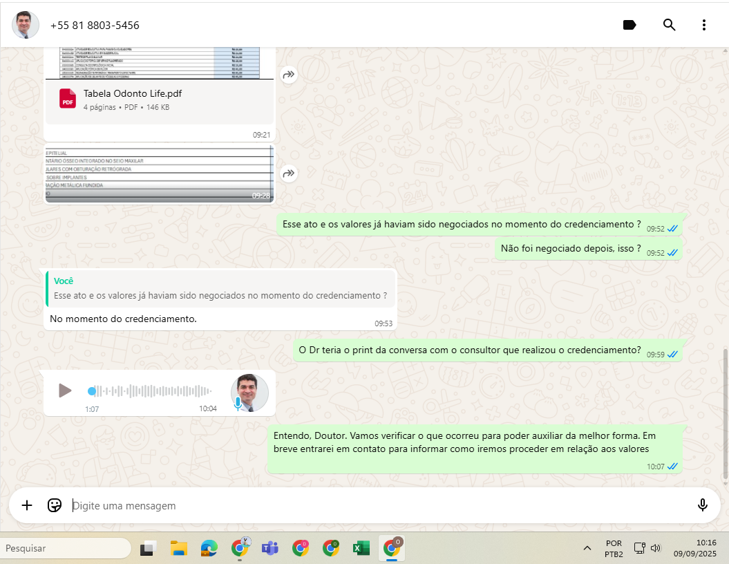Seek within the voice message waveform
This screenshot has height=564, width=729.
coord(150,391)
